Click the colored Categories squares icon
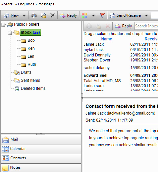The image size is (158, 172). [x=84, y=15]
